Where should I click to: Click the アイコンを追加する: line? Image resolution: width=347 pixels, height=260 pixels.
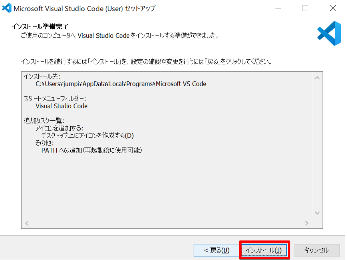click(x=59, y=128)
